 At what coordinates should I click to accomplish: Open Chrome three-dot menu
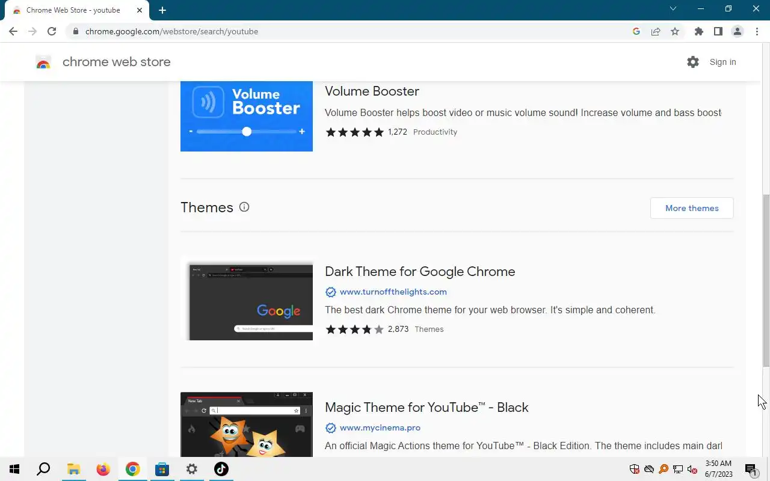[x=757, y=31]
